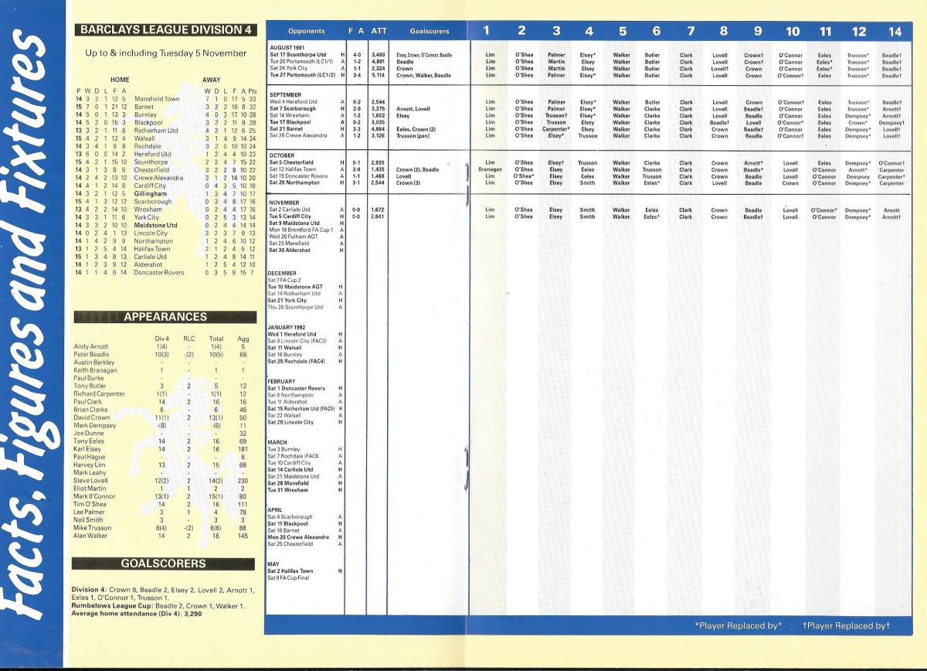Click the "Wed 1 Hereford Utd" fixture
Screen dimensions: 927x671
point(292,334)
